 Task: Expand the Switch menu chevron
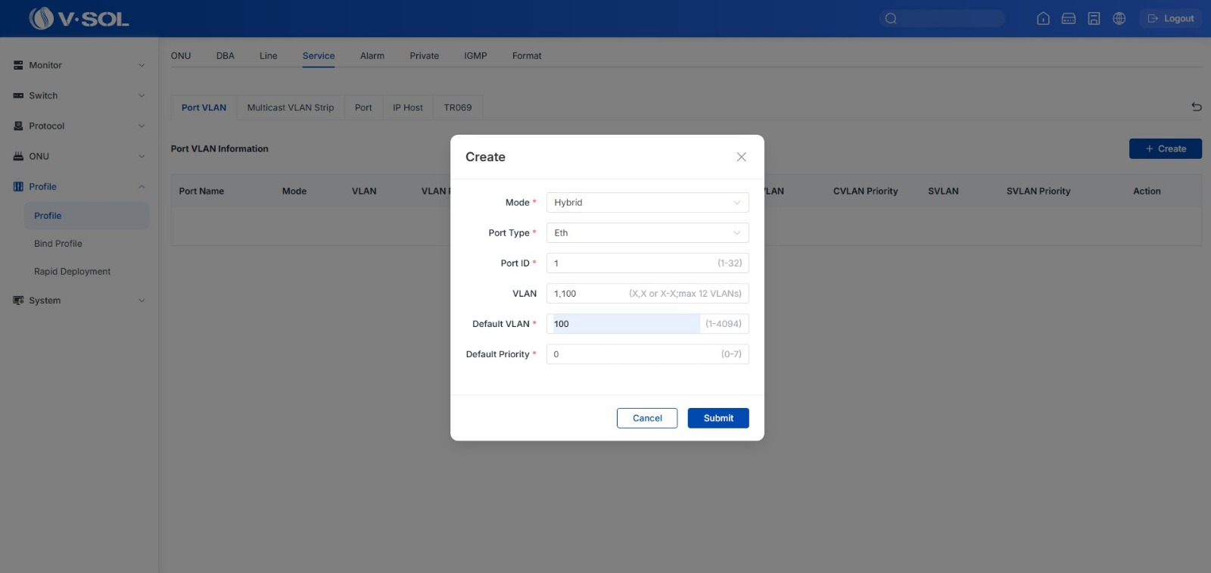[x=142, y=95]
